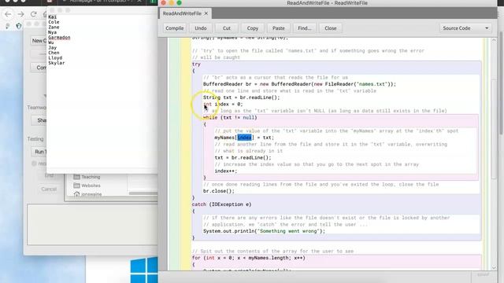
Task: Click the Undo toolbar button
Action: [201, 28]
